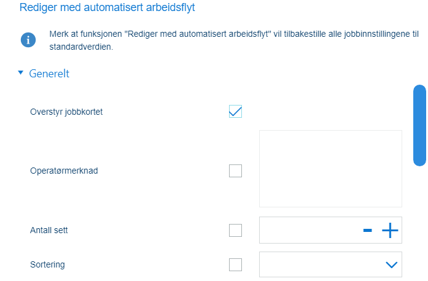Open the Sortering dropdown chevron
The height and width of the screenshot is (281, 428).
391,264
